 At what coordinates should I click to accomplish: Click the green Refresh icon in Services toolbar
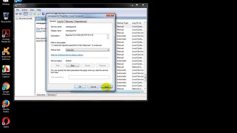34,14
